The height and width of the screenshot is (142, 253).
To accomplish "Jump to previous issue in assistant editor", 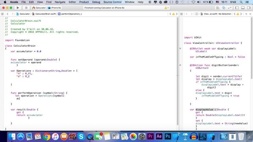I will [234, 14].
